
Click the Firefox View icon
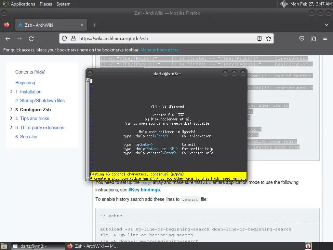[7, 25]
